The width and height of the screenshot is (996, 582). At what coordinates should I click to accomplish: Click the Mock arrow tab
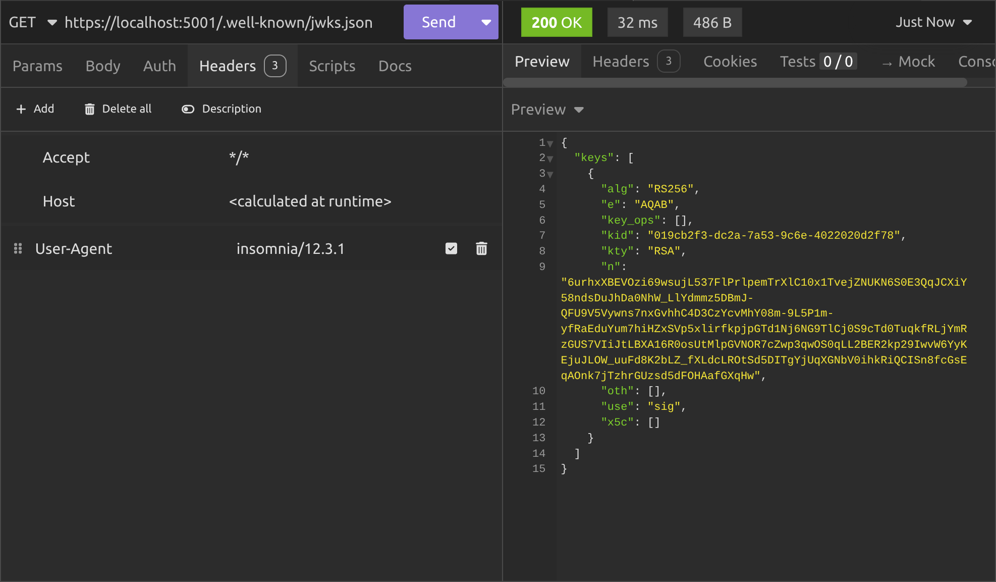(909, 62)
